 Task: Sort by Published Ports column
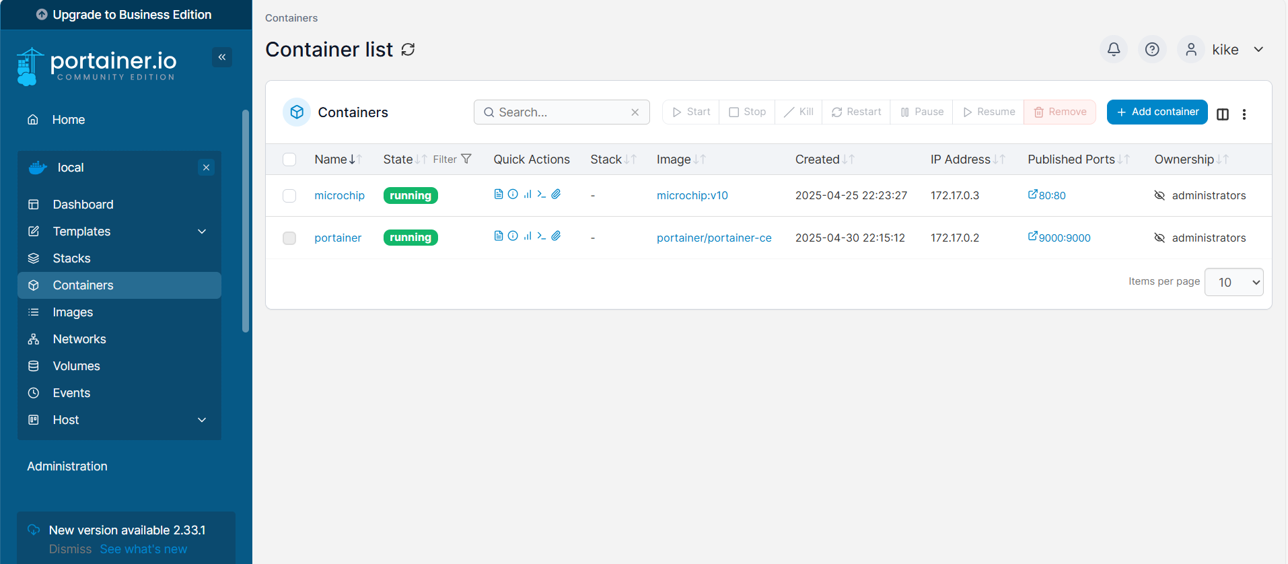[1078, 160]
